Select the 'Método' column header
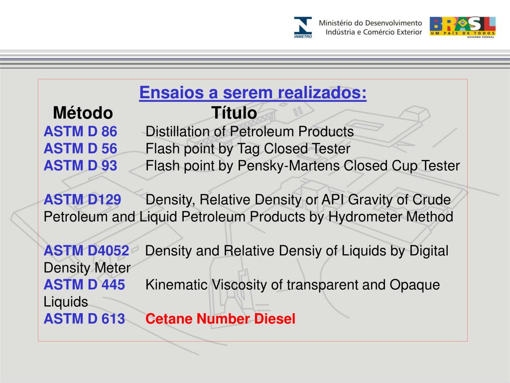Viewport: 510px width, 383px height. 83,113
